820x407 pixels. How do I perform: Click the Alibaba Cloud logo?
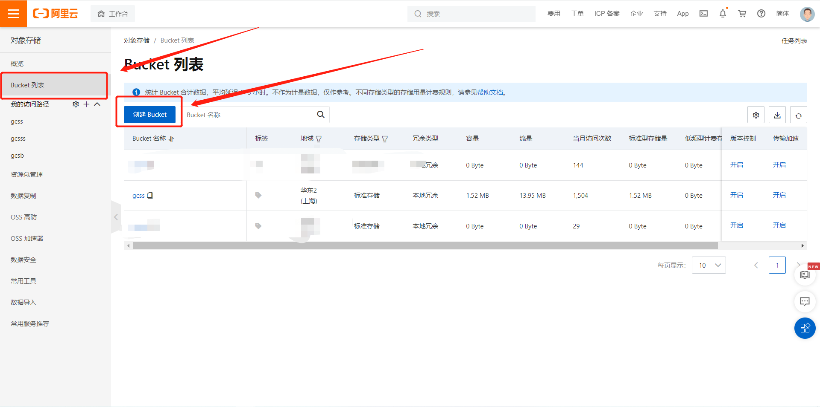pyautogui.click(x=56, y=14)
